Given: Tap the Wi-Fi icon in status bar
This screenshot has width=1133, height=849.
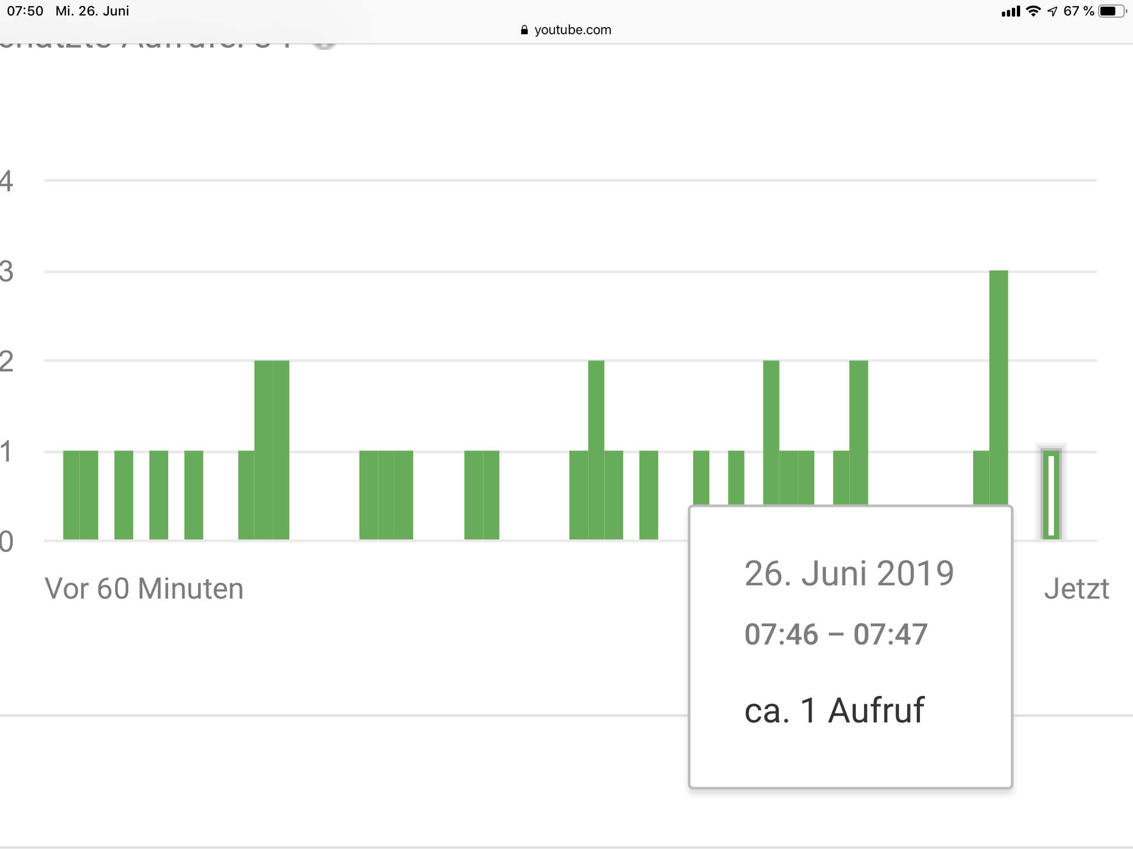Looking at the screenshot, I should pos(1033,11).
